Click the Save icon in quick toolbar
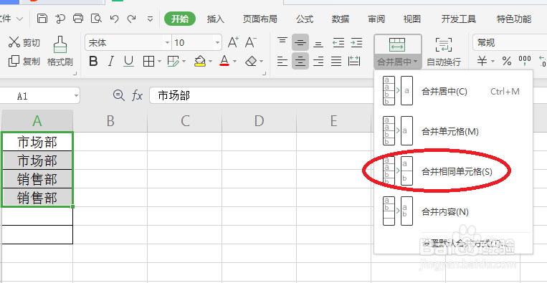The height and width of the screenshot is (283, 547). [x=42, y=19]
